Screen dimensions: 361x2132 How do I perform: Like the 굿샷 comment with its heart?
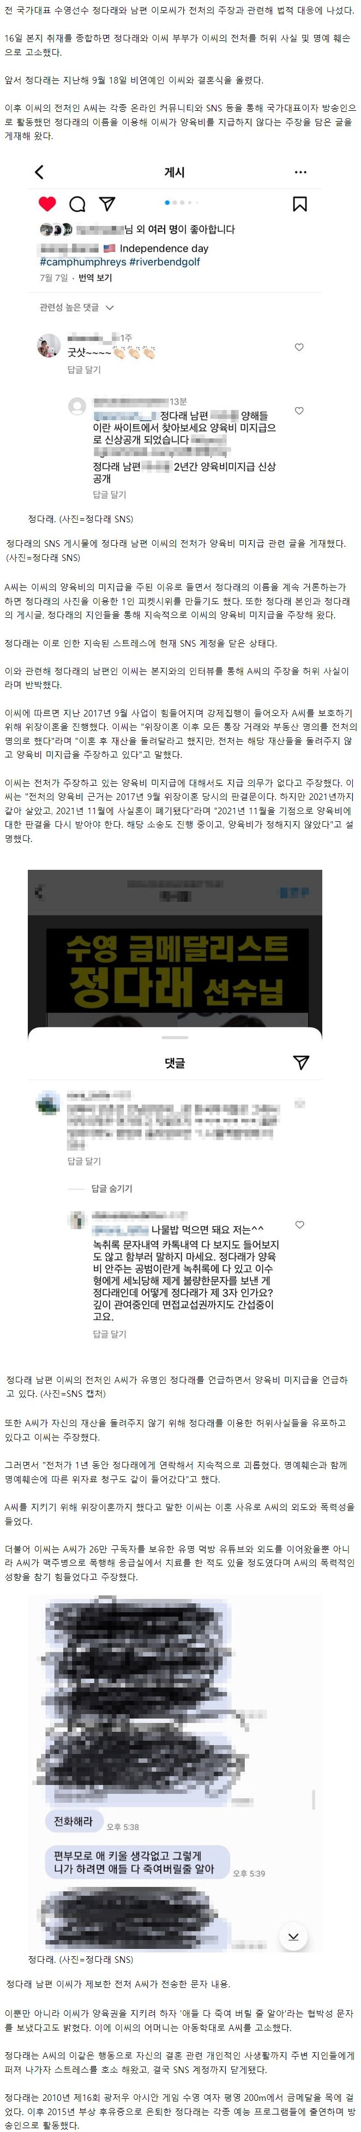[x=299, y=347]
